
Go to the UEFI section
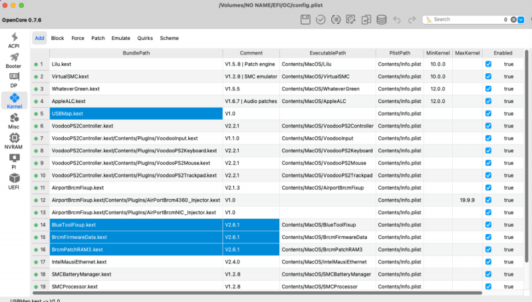(x=13, y=180)
